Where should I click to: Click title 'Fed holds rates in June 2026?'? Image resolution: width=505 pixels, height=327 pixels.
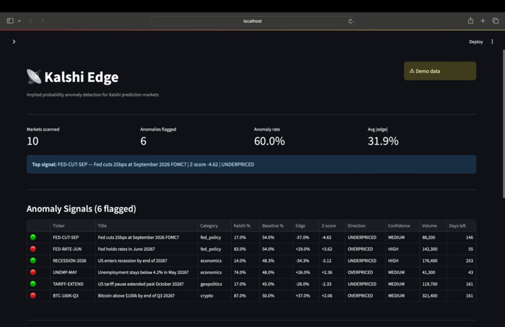click(127, 249)
